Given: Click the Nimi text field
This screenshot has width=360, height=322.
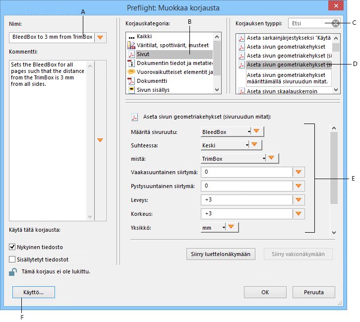Looking at the screenshot, I should 52,37.
